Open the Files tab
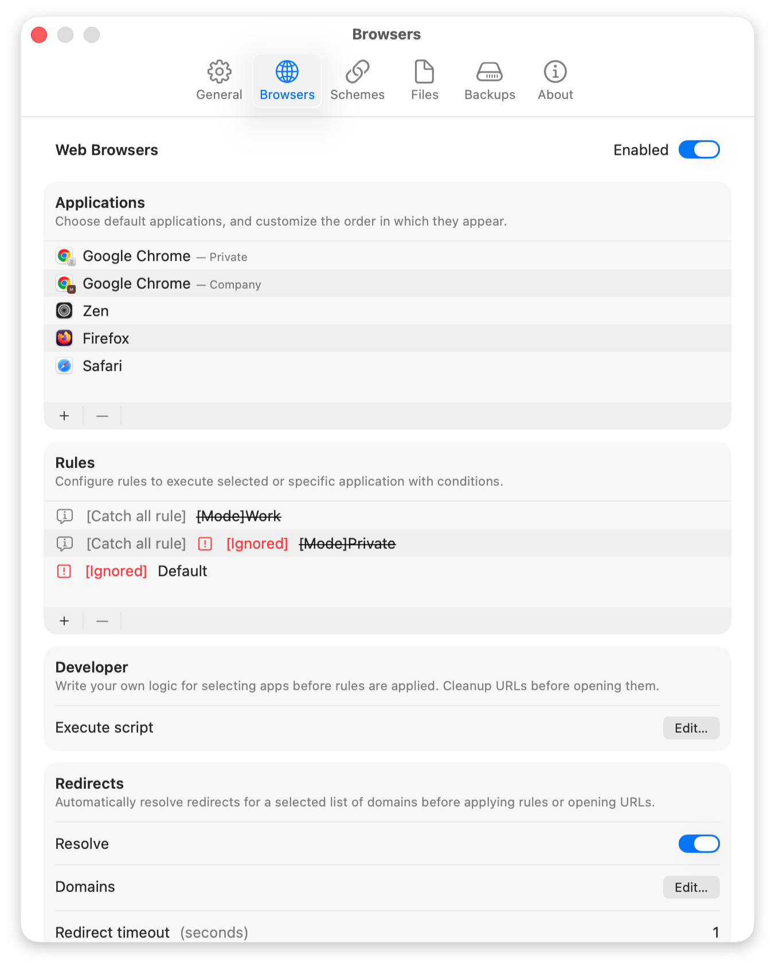The width and height of the screenshot is (775, 967). tap(424, 81)
